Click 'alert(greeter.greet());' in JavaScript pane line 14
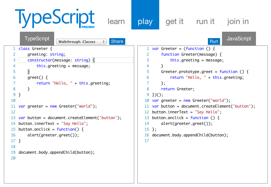This screenshot has width=271, height=187. 187,124
